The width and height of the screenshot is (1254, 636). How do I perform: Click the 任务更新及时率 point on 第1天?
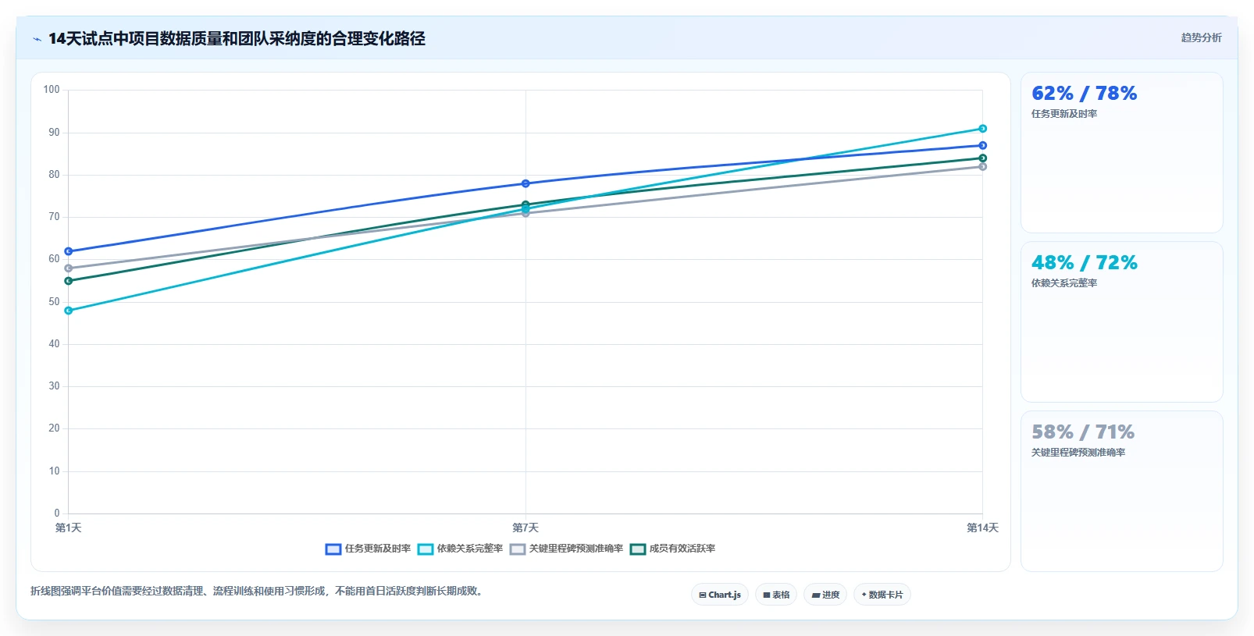(69, 251)
